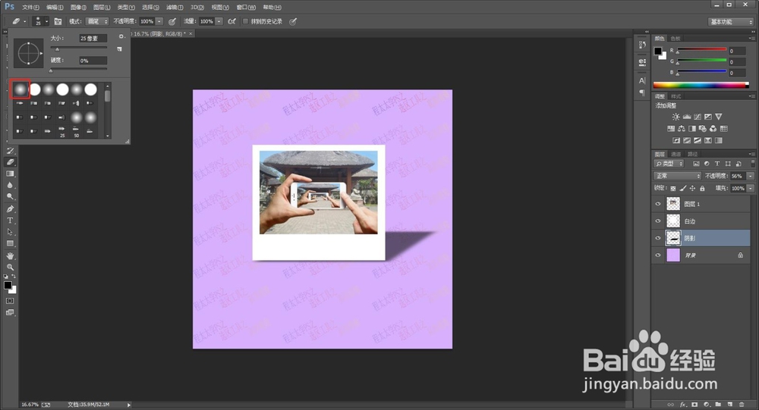Hide the 背景 layer
The height and width of the screenshot is (410, 759).
tap(658, 255)
